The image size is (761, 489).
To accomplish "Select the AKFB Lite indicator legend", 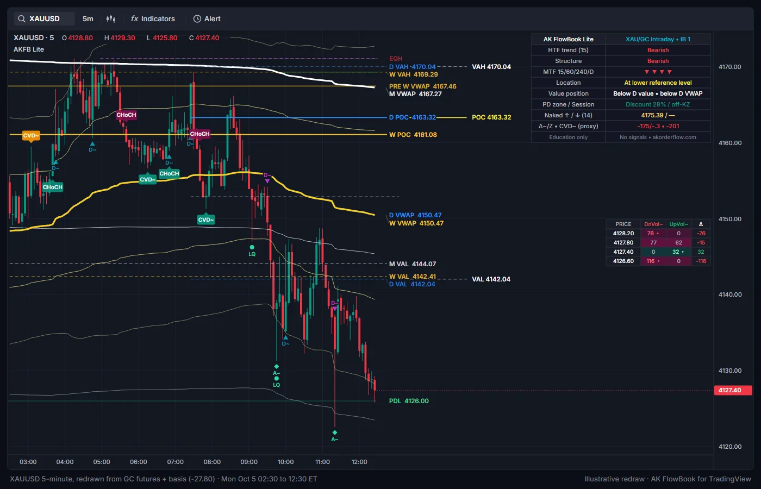I will click(29, 49).
